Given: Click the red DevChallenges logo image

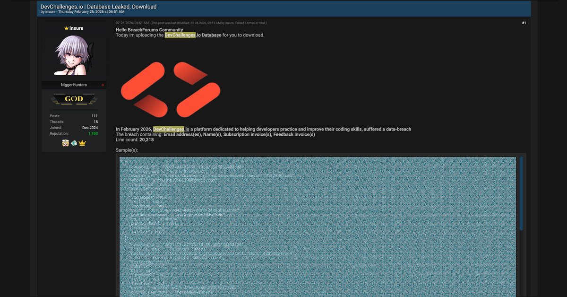Looking at the screenshot, I should 170,89.
